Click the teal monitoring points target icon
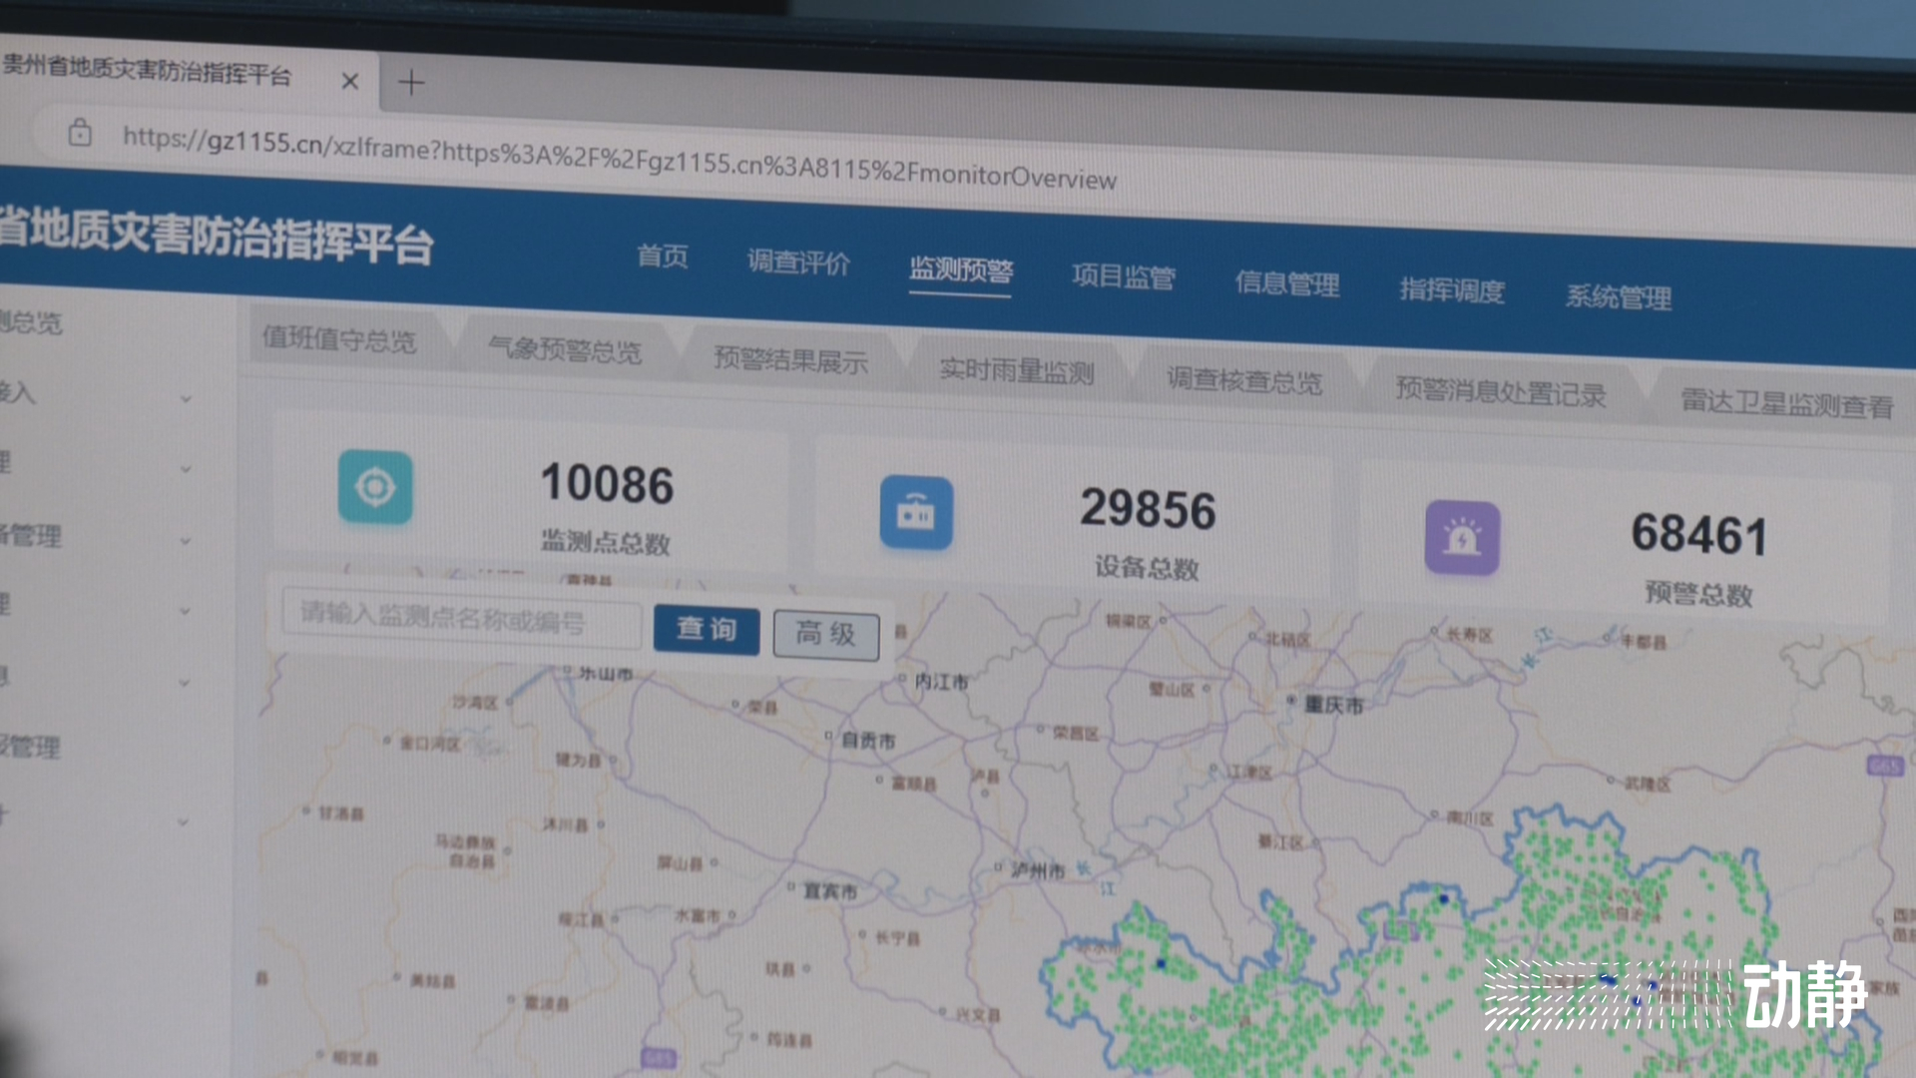The width and height of the screenshot is (1916, 1078). 374,487
